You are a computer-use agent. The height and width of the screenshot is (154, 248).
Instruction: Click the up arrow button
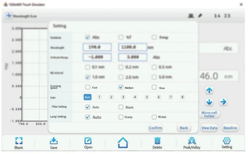pyautogui.click(x=209, y=91)
